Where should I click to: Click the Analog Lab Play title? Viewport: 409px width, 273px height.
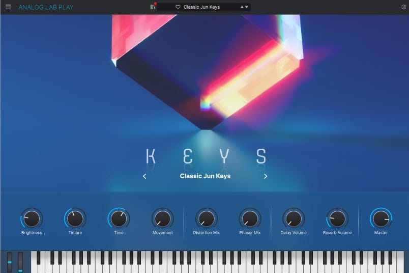(46, 7)
